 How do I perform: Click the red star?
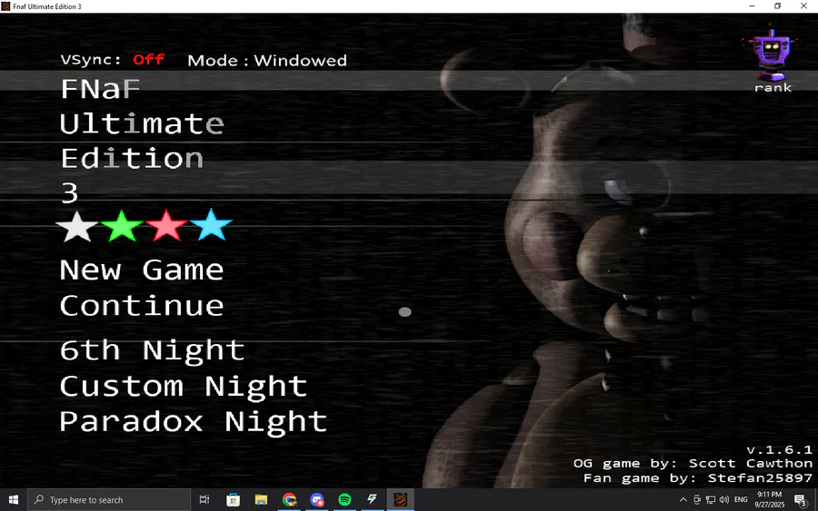(x=166, y=226)
